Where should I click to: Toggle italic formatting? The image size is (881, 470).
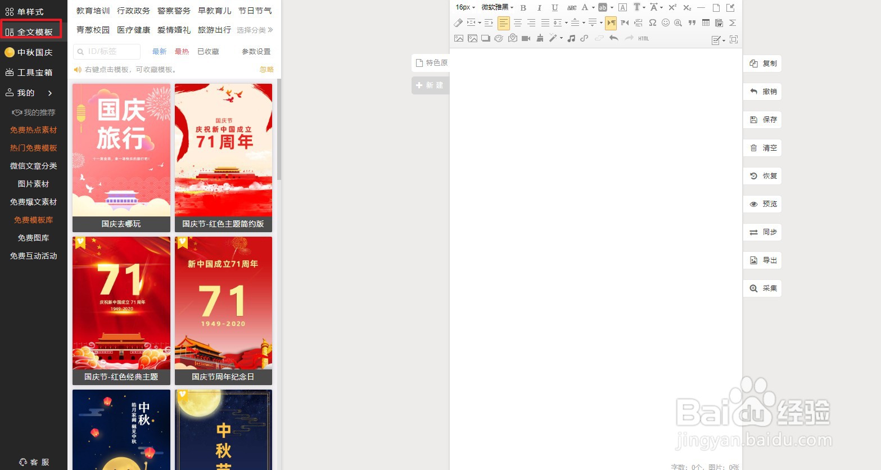tap(540, 7)
